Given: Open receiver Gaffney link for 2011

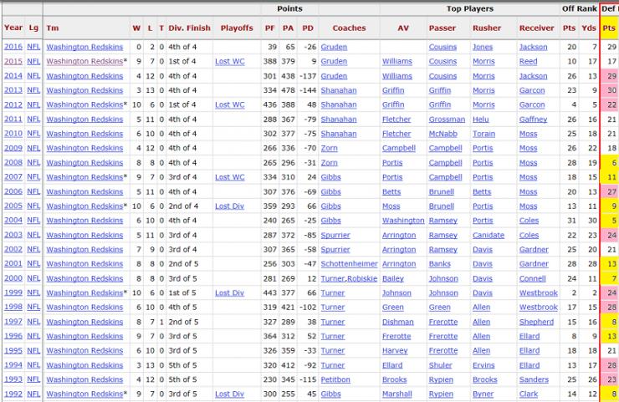Looking at the screenshot, I should (x=534, y=120).
